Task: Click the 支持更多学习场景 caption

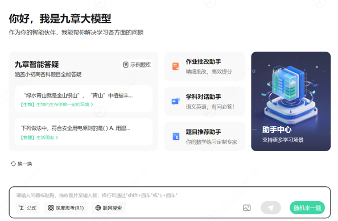Action: tap(283, 140)
